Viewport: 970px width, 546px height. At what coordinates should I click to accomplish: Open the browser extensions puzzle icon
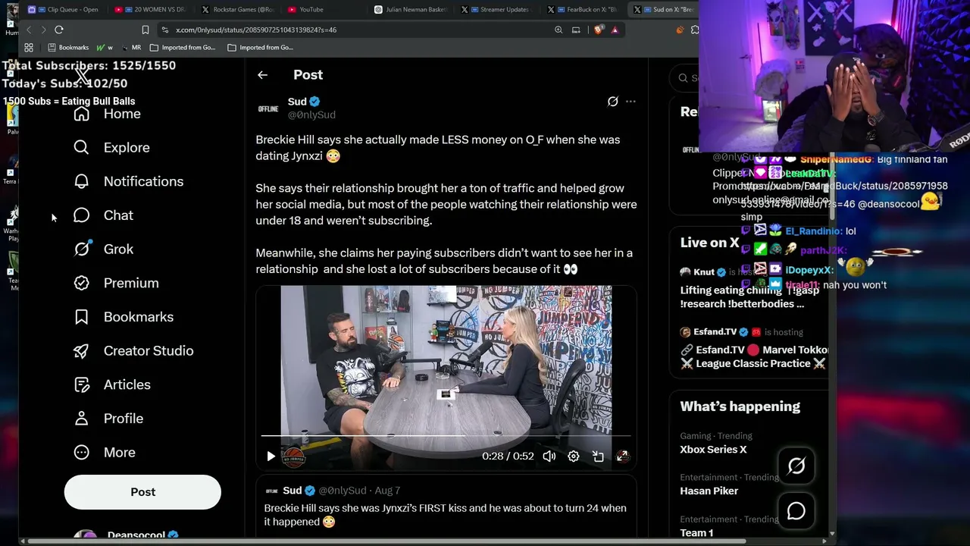694,30
